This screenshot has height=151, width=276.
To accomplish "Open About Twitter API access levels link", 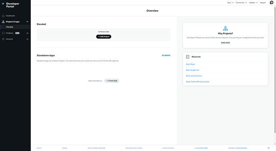I will tap(198, 82).
